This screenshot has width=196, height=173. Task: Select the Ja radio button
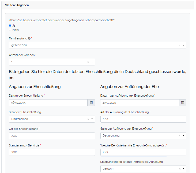click(10, 26)
